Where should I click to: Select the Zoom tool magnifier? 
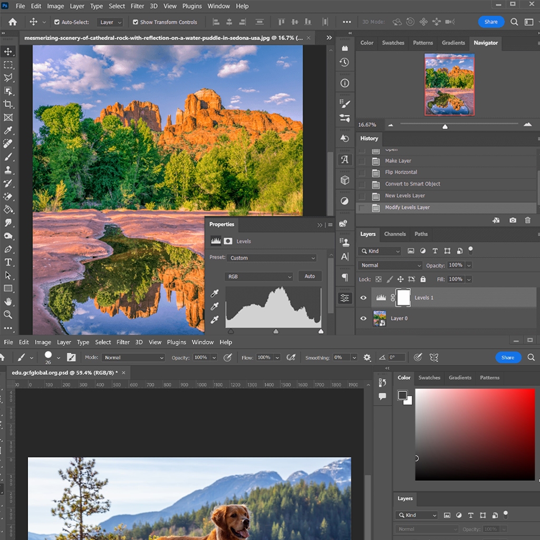click(x=8, y=314)
